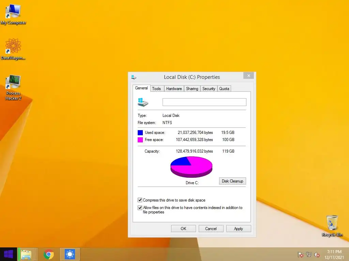
Task: Click the '128,479,916,032 bytes' capacity value
Action: click(194, 151)
